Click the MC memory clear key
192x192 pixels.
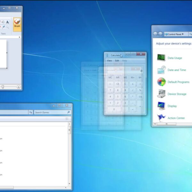(x=110, y=77)
